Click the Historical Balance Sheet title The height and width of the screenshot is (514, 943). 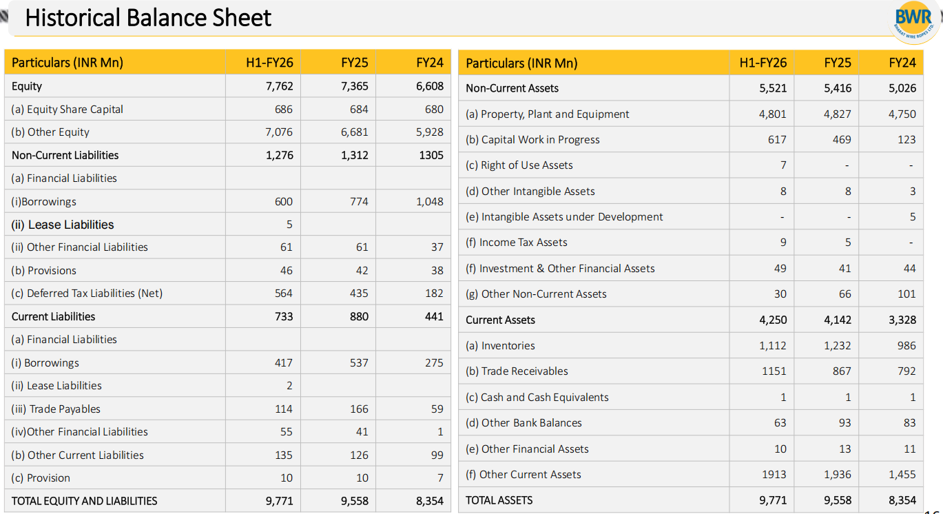148,18
